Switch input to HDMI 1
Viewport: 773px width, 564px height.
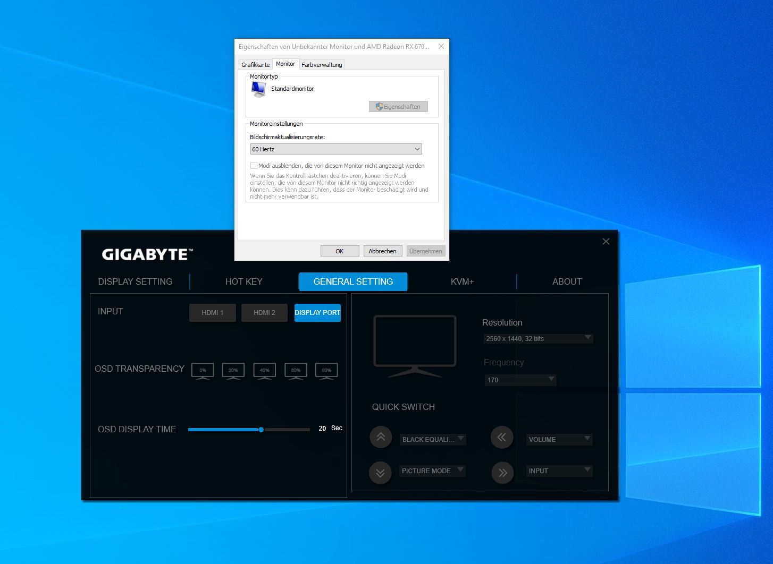click(213, 313)
